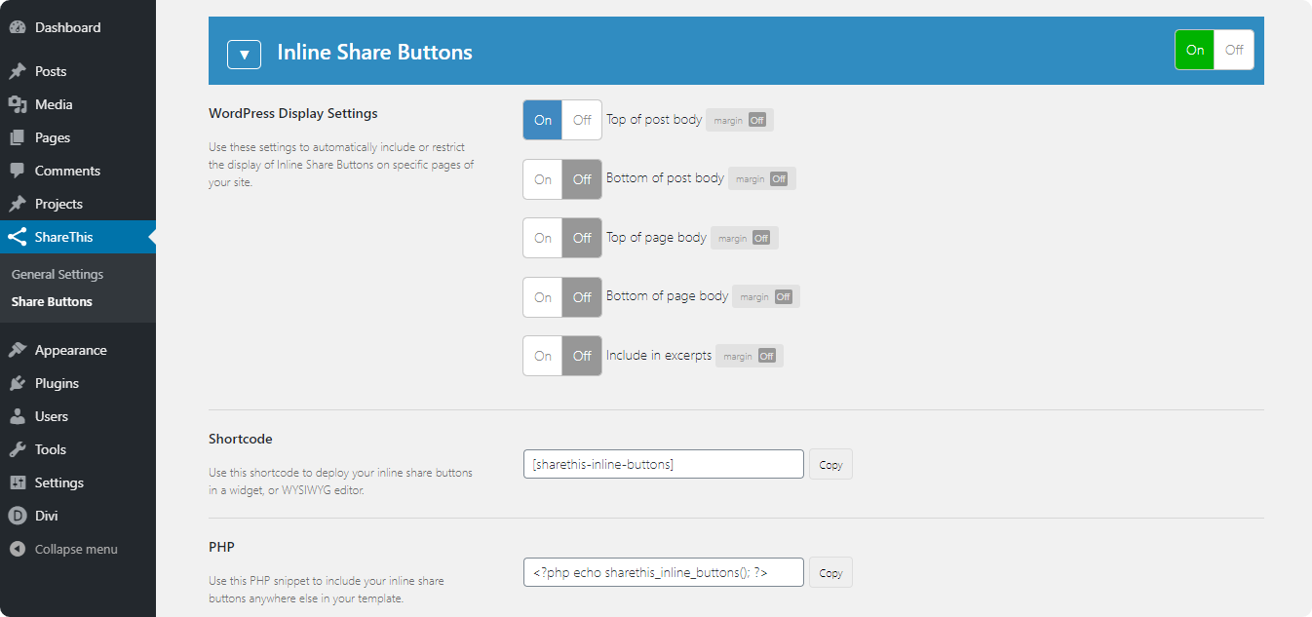The image size is (1312, 617).
Task: Click the 'Use this PHP snippet' description
Action: click(x=327, y=590)
